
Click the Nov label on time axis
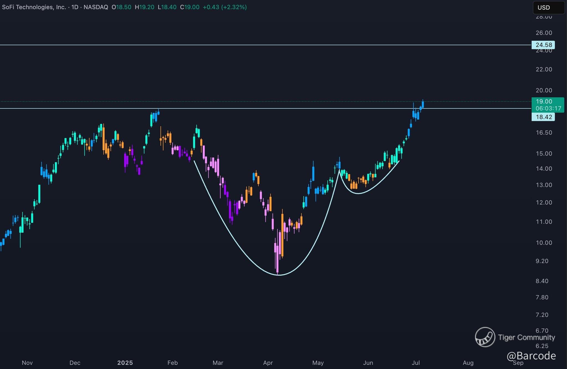pos(27,363)
